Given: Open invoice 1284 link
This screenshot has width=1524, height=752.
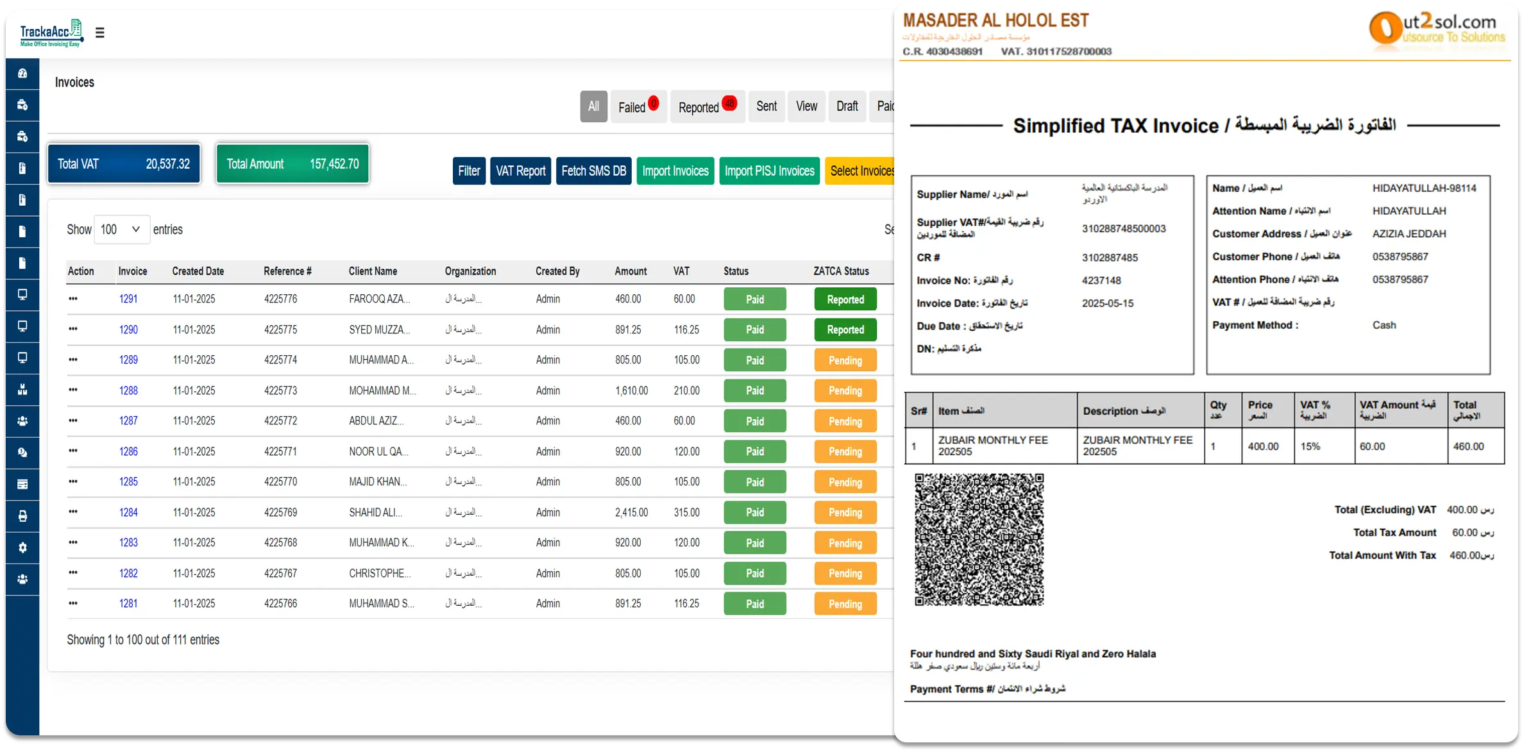Looking at the screenshot, I should click(128, 512).
